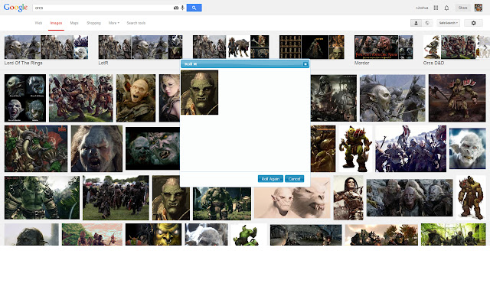Viewport: 490px width, 306px height.
Task: Switch to the Web tab
Action: (x=38, y=23)
